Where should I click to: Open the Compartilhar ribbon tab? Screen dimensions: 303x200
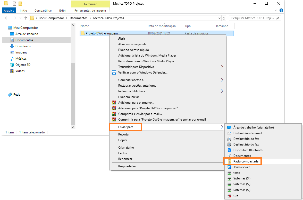[43, 11]
